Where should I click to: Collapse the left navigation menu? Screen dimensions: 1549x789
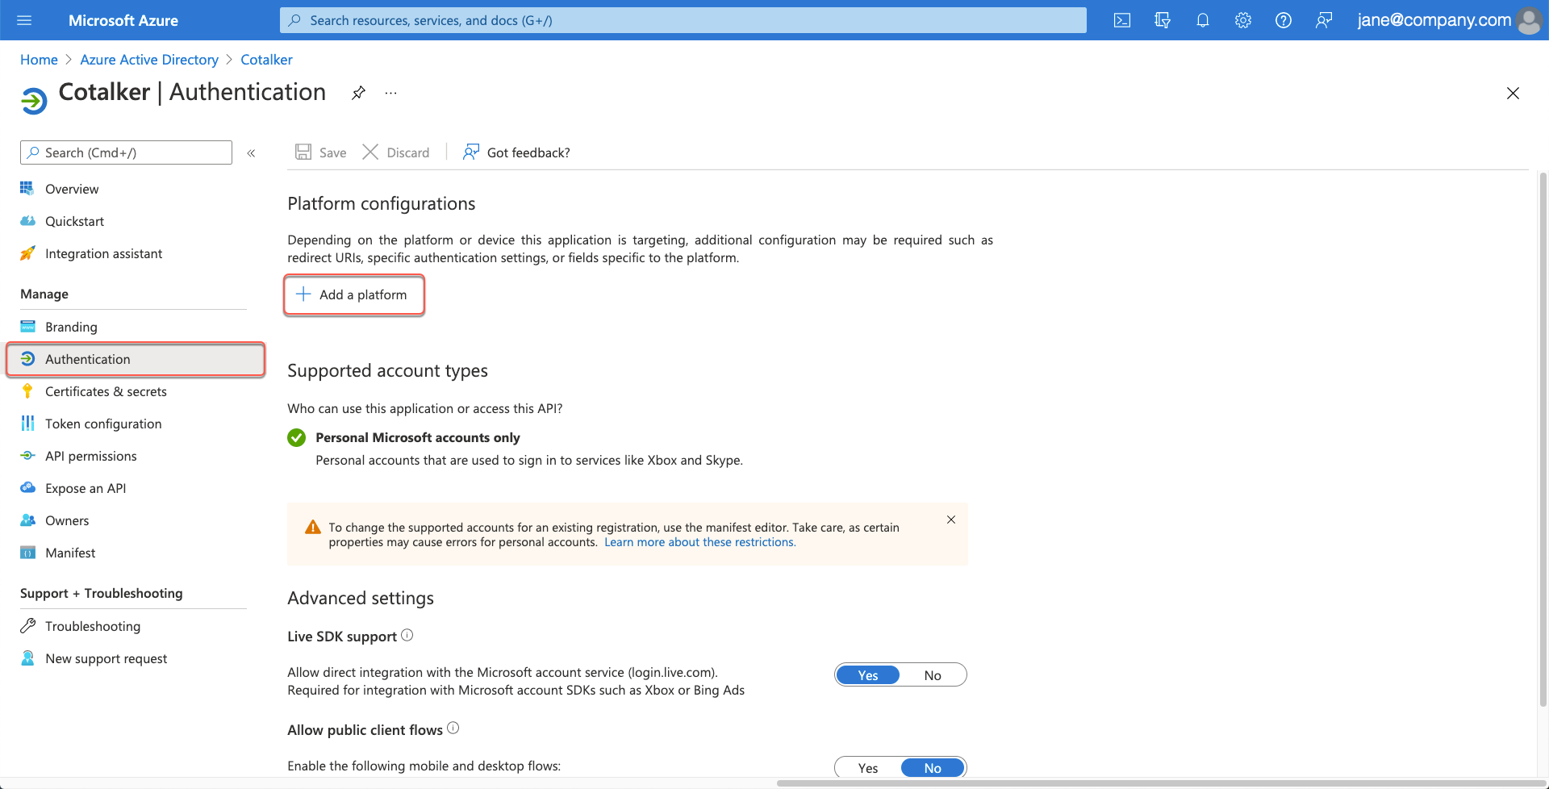[x=251, y=152]
